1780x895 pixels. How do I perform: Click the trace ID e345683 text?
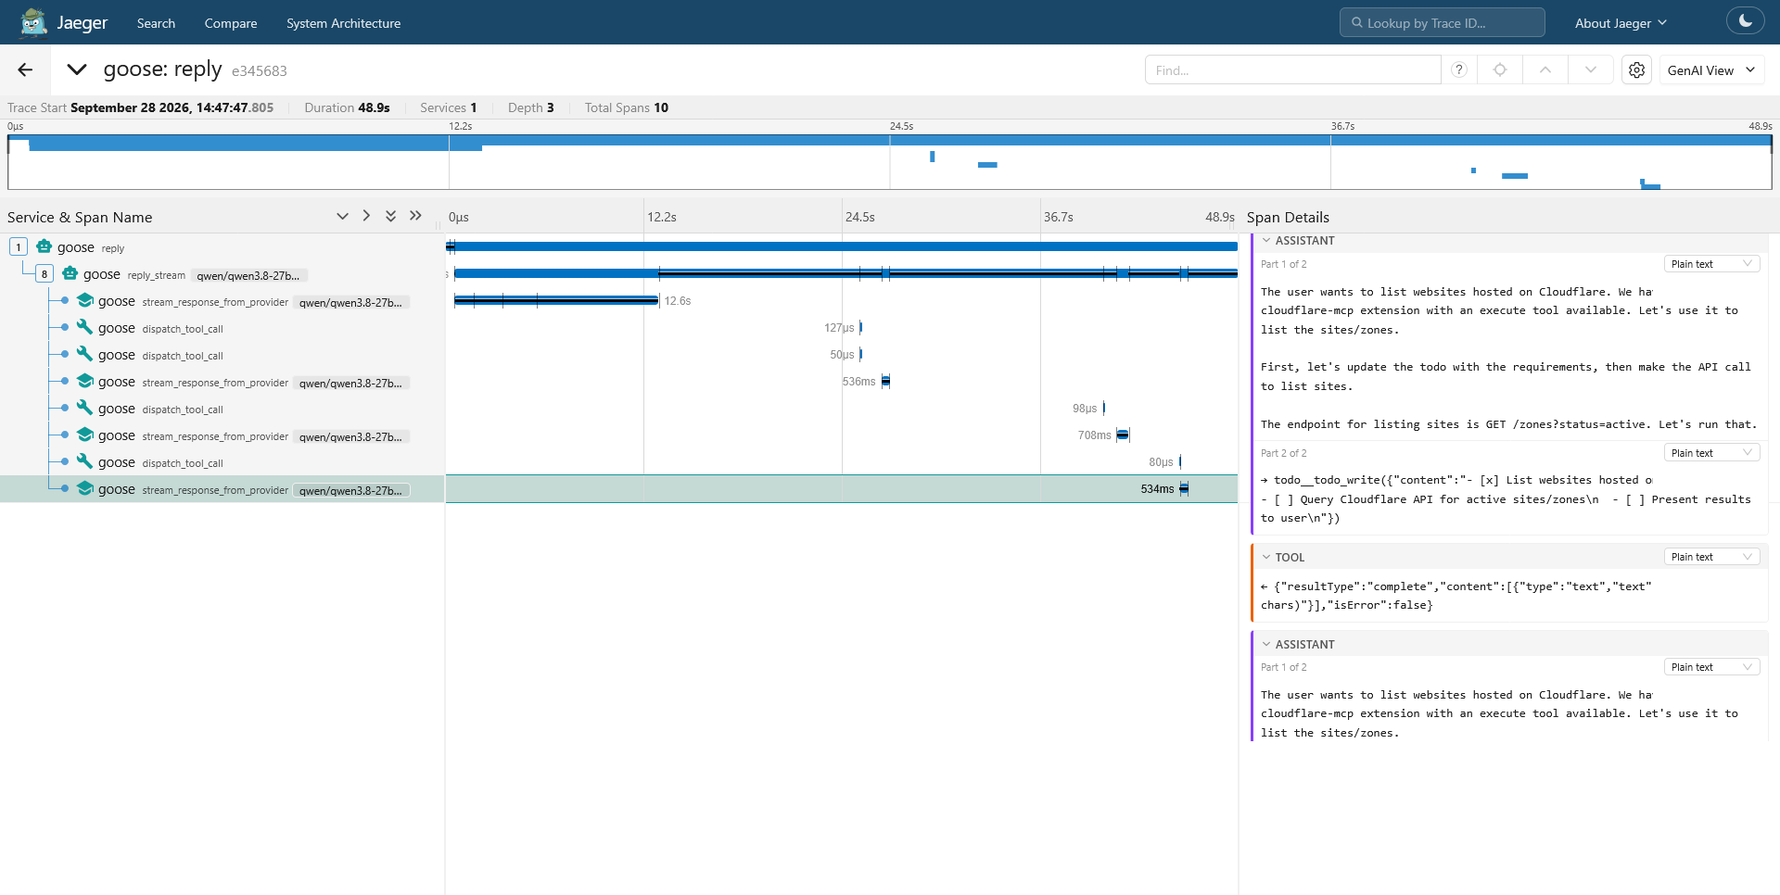coord(260,71)
